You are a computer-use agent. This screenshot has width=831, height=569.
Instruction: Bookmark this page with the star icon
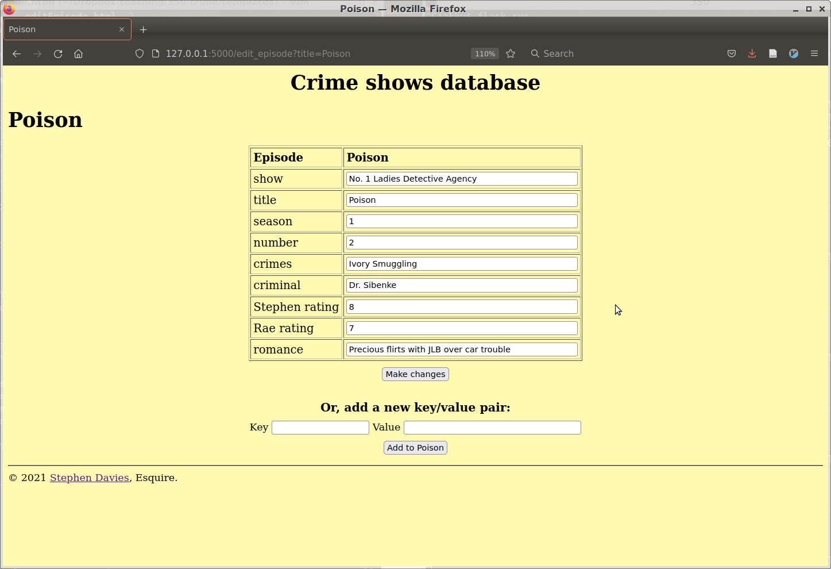click(511, 53)
